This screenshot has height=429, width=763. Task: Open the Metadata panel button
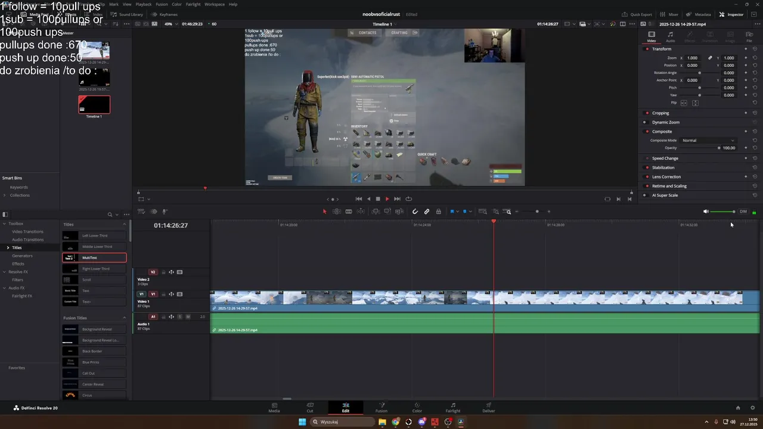click(698, 14)
